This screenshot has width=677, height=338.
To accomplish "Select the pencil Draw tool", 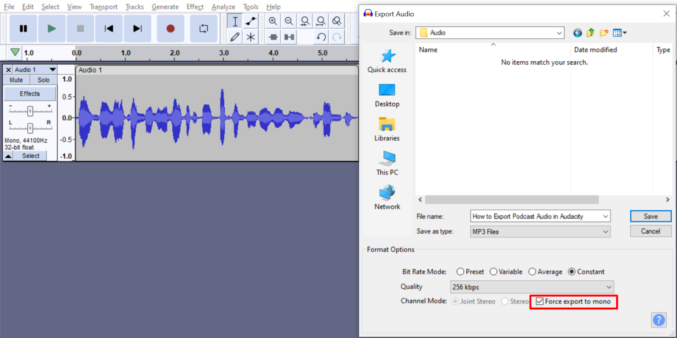I will point(235,37).
